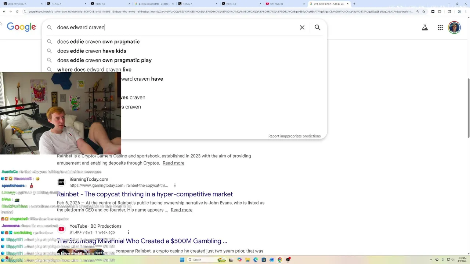Reload the current page
The width and height of the screenshot is (470, 264).
[x=17, y=11]
